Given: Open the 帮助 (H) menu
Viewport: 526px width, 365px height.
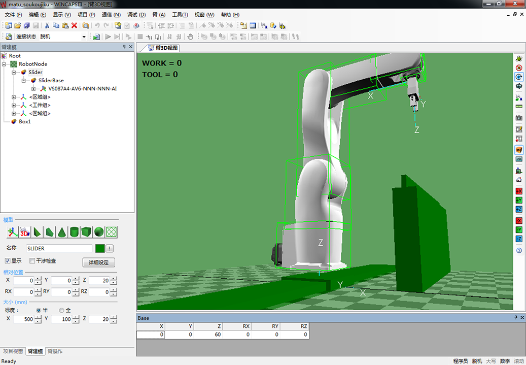Looking at the screenshot, I should point(230,15).
